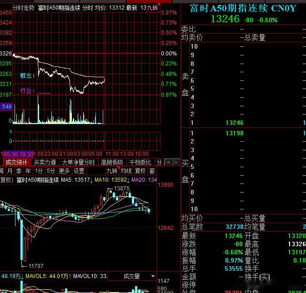Click the 量比 value 0.18
This screenshot has height=293, width=306.
coord(299,260)
